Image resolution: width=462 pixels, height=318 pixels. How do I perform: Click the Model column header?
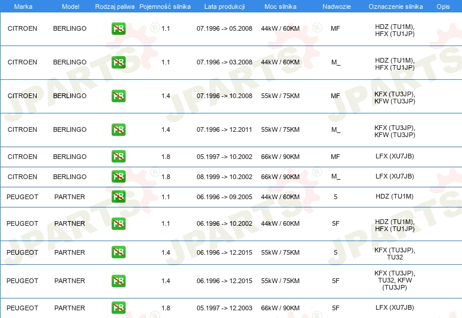[70, 6]
